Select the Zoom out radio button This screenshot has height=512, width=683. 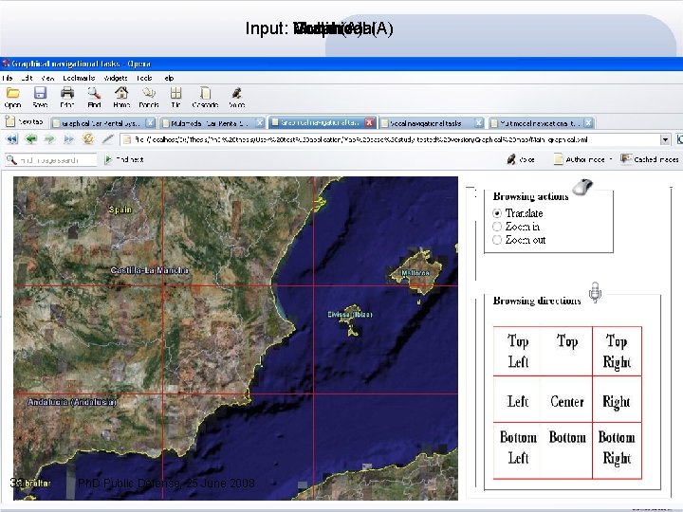click(497, 240)
